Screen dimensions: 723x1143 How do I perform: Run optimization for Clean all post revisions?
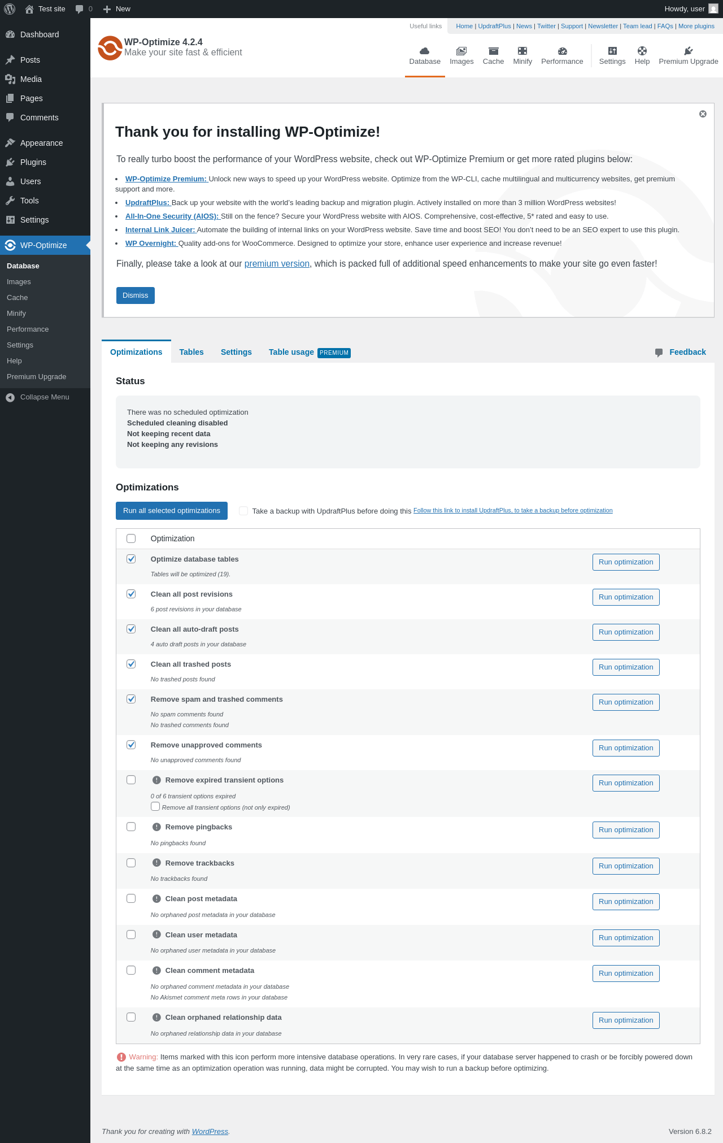(x=626, y=597)
